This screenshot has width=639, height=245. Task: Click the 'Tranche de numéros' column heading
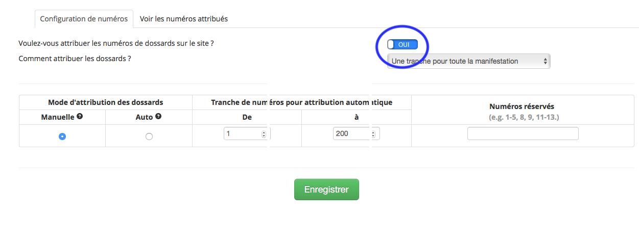(x=302, y=102)
